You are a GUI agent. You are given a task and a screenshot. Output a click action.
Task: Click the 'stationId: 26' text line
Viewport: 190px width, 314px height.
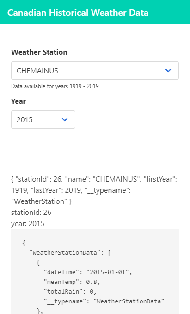[x=31, y=213]
